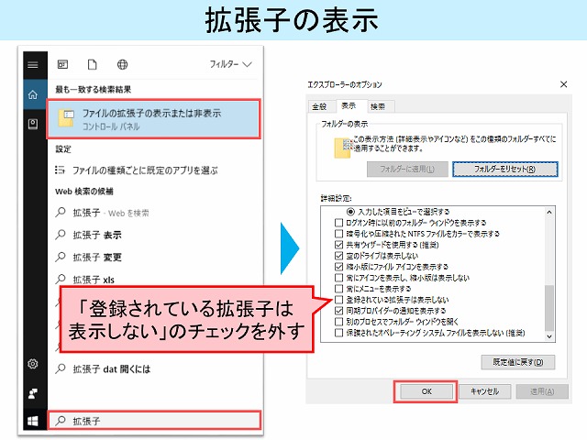The image size is (587, 440).
Task: Toggle 縮小版にファイル アイコンを表示する checkbox
Action: click(x=338, y=267)
